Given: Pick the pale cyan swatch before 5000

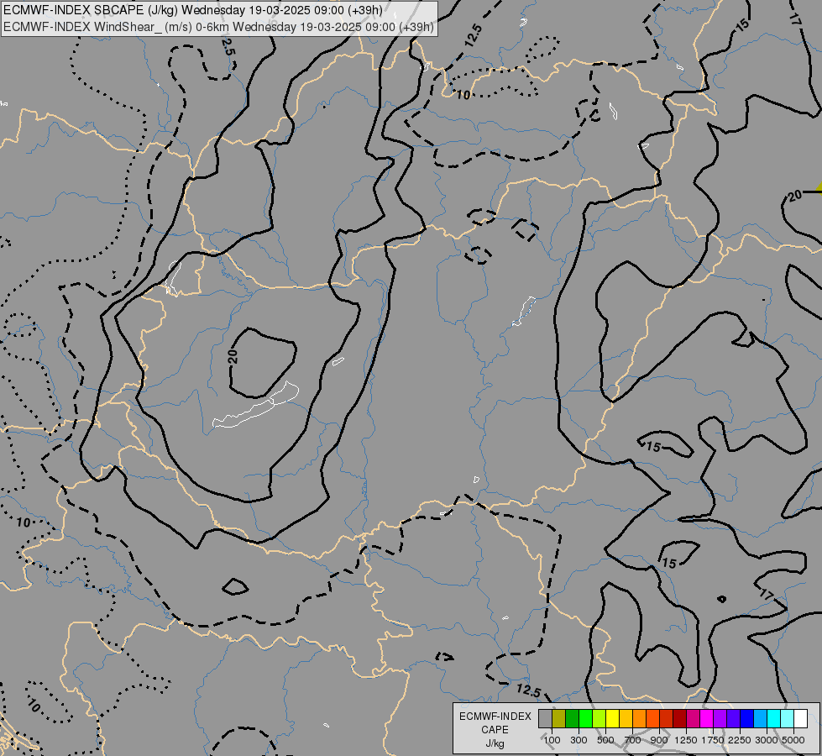Looking at the screenshot, I should pos(788,719).
